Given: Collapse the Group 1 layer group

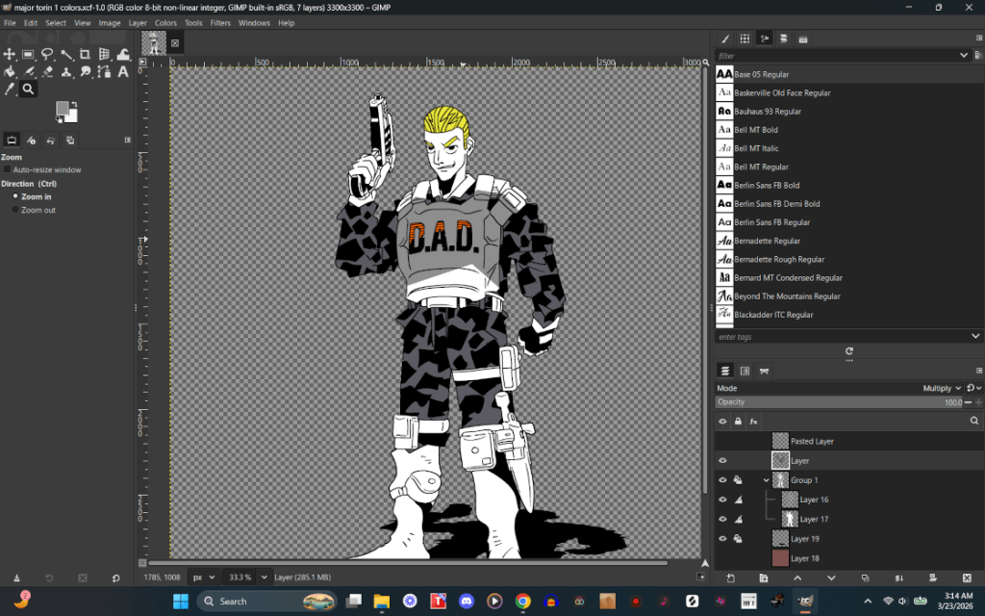Looking at the screenshot, I should (x=767, y=479).
